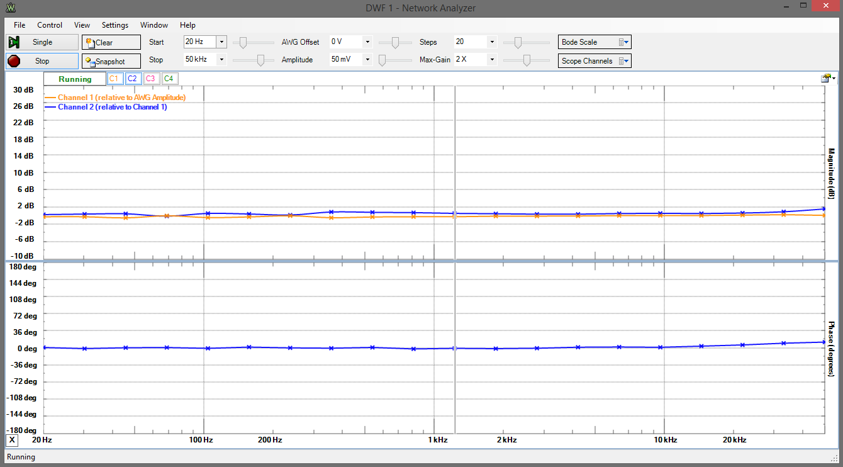The width and height of the screenshot is (843, 467).
Task: Click the Phase (degrees) axis title
Action: [x=831, y=349]
